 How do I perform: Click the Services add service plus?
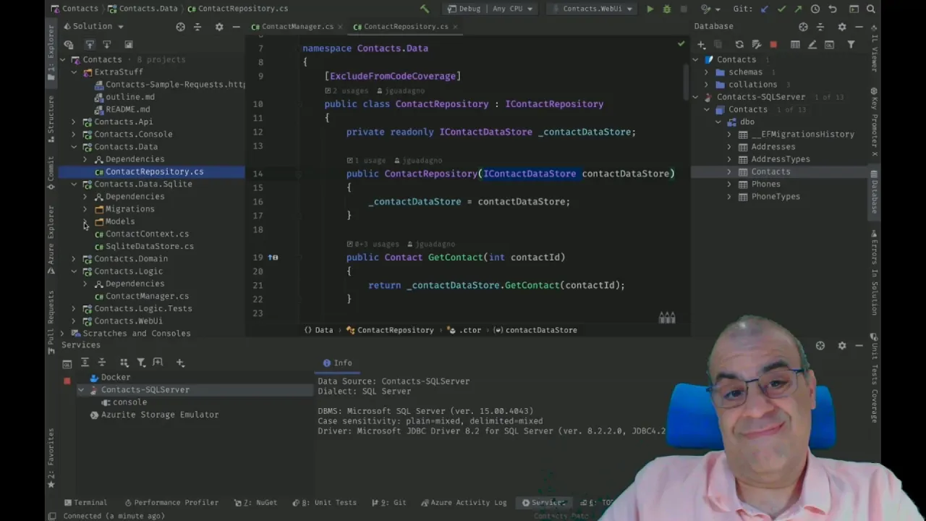(180, 362)
